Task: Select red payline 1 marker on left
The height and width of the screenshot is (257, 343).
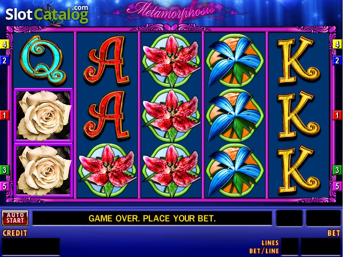Action: point(4,115)
